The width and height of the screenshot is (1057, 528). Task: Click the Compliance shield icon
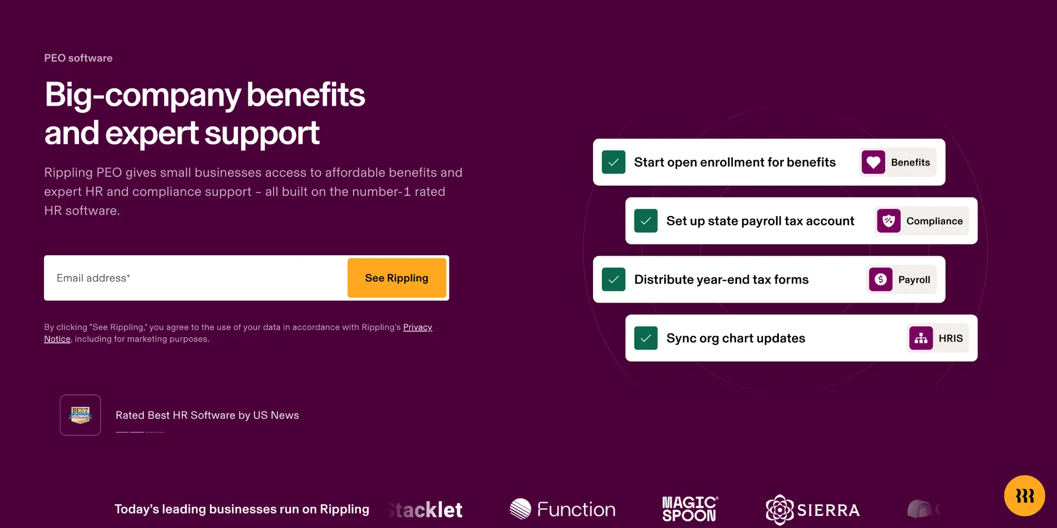pos(889,221)
